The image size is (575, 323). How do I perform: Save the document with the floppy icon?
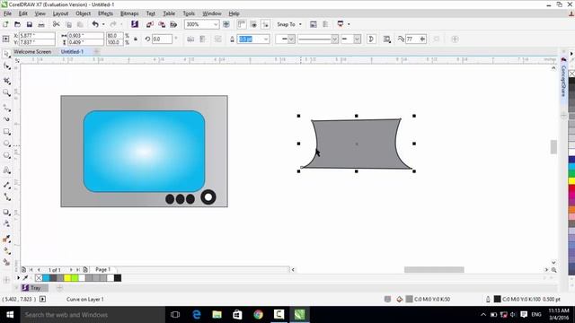click(30, 24)
